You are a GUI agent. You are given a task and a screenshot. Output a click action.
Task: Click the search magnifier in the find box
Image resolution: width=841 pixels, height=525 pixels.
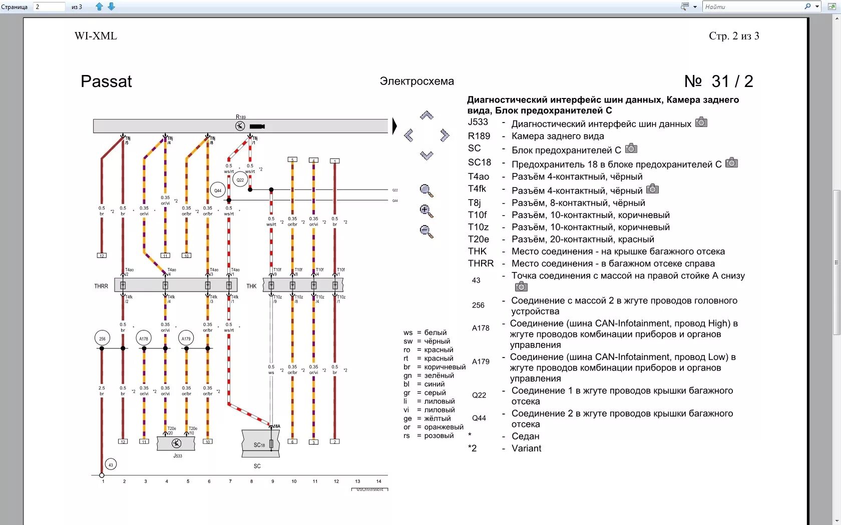(807, 6)
